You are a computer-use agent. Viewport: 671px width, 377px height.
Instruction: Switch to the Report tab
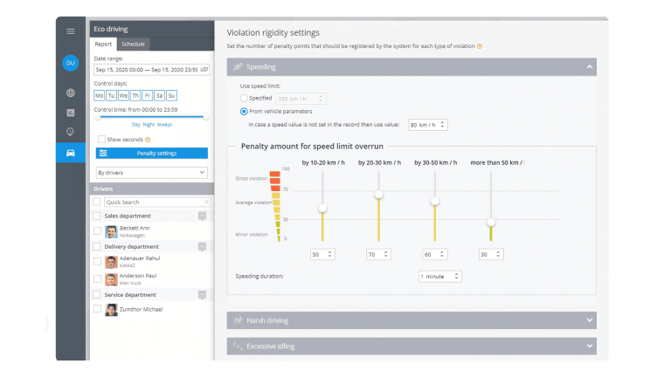pyautogui.click(x=103, y=44)
